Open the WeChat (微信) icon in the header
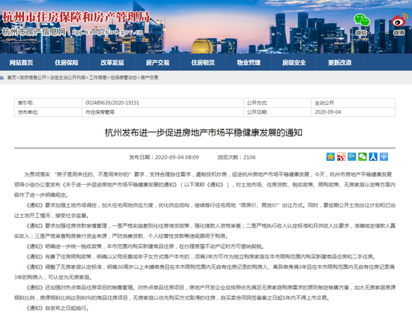This screenshot has height=313, width=412. (362, 25)
